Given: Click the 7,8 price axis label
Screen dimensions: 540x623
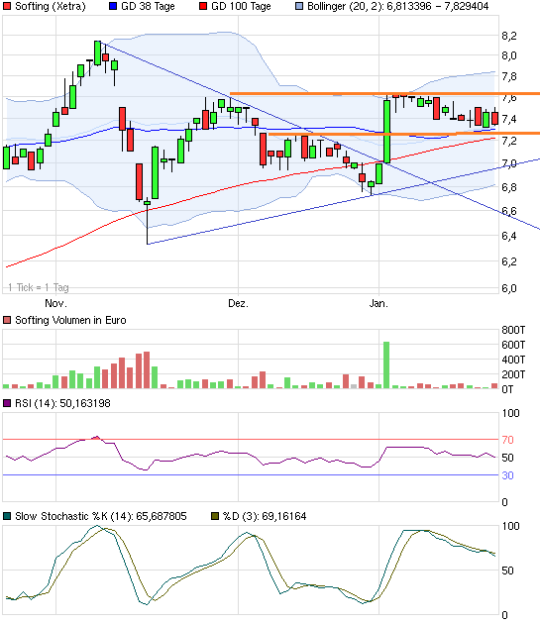Looking at the screenshot, I should [x=509, y=76].
